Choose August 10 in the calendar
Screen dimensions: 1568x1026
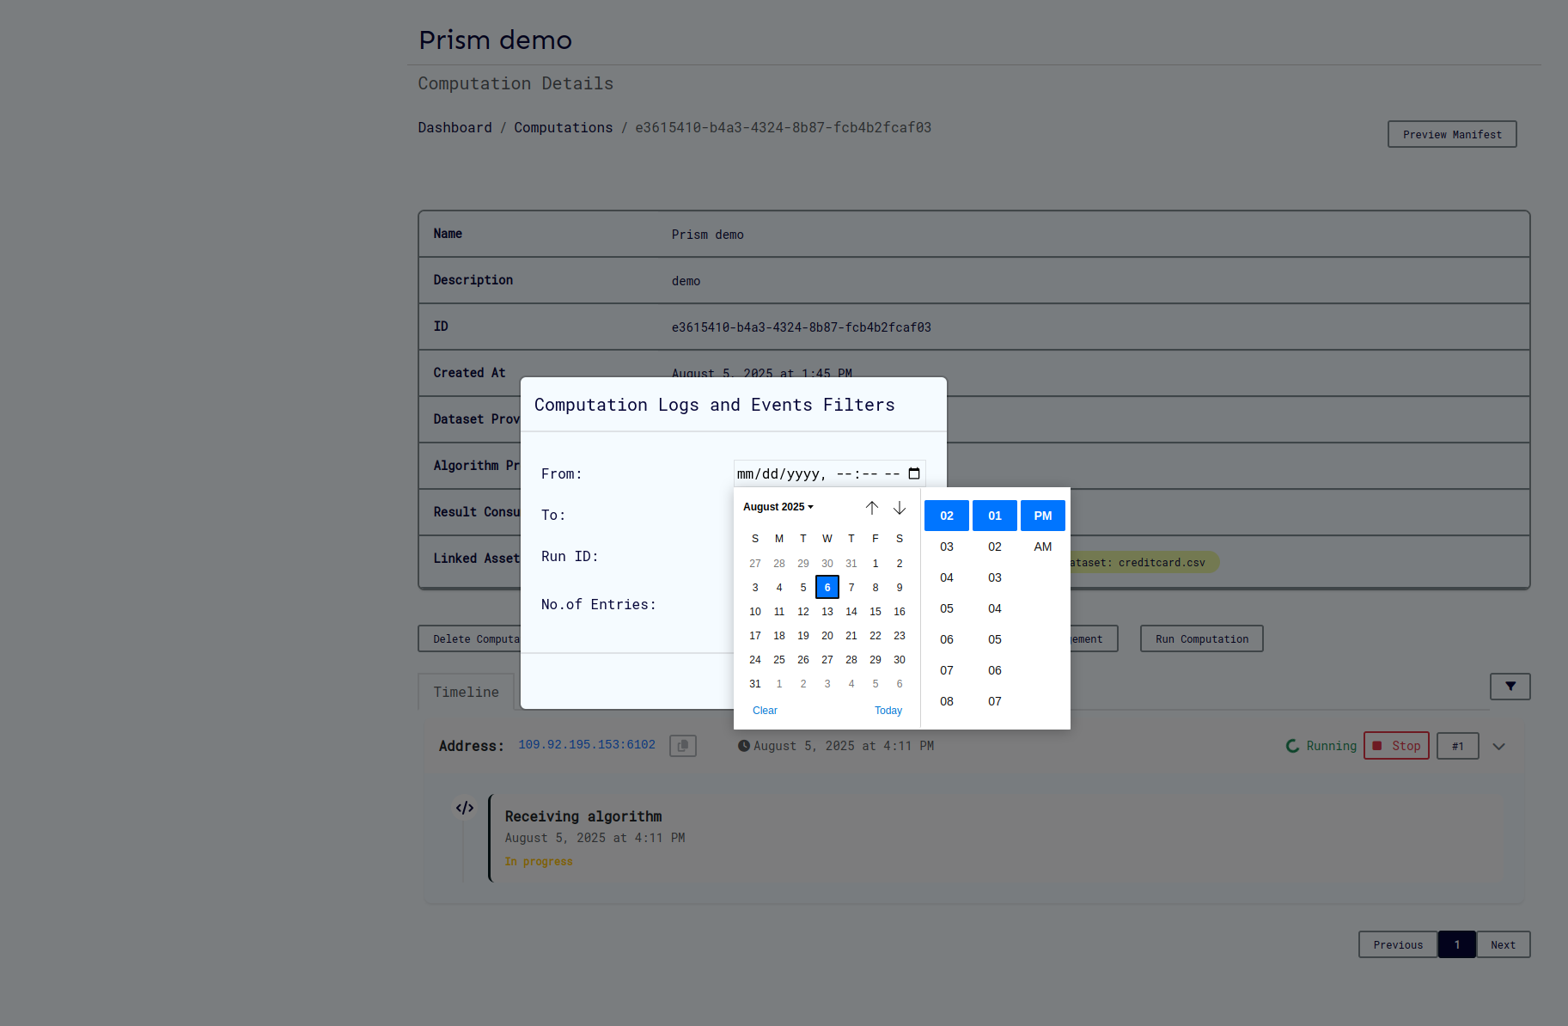pyautogui.click(x=755, y=612)
